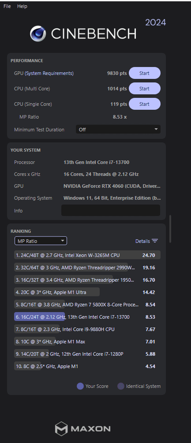The width and height of the screenshot is (191, 443).
Task: Click the 19.16 ranking score
Action: [x=149, y=268]
